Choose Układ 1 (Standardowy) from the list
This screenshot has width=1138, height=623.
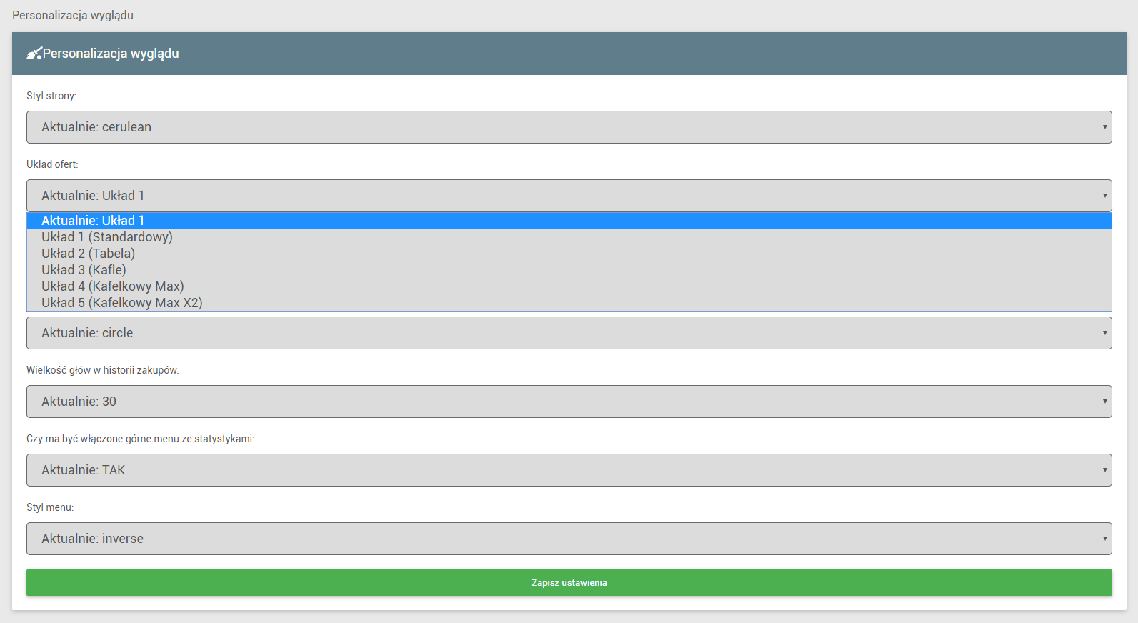click(107, 237)
